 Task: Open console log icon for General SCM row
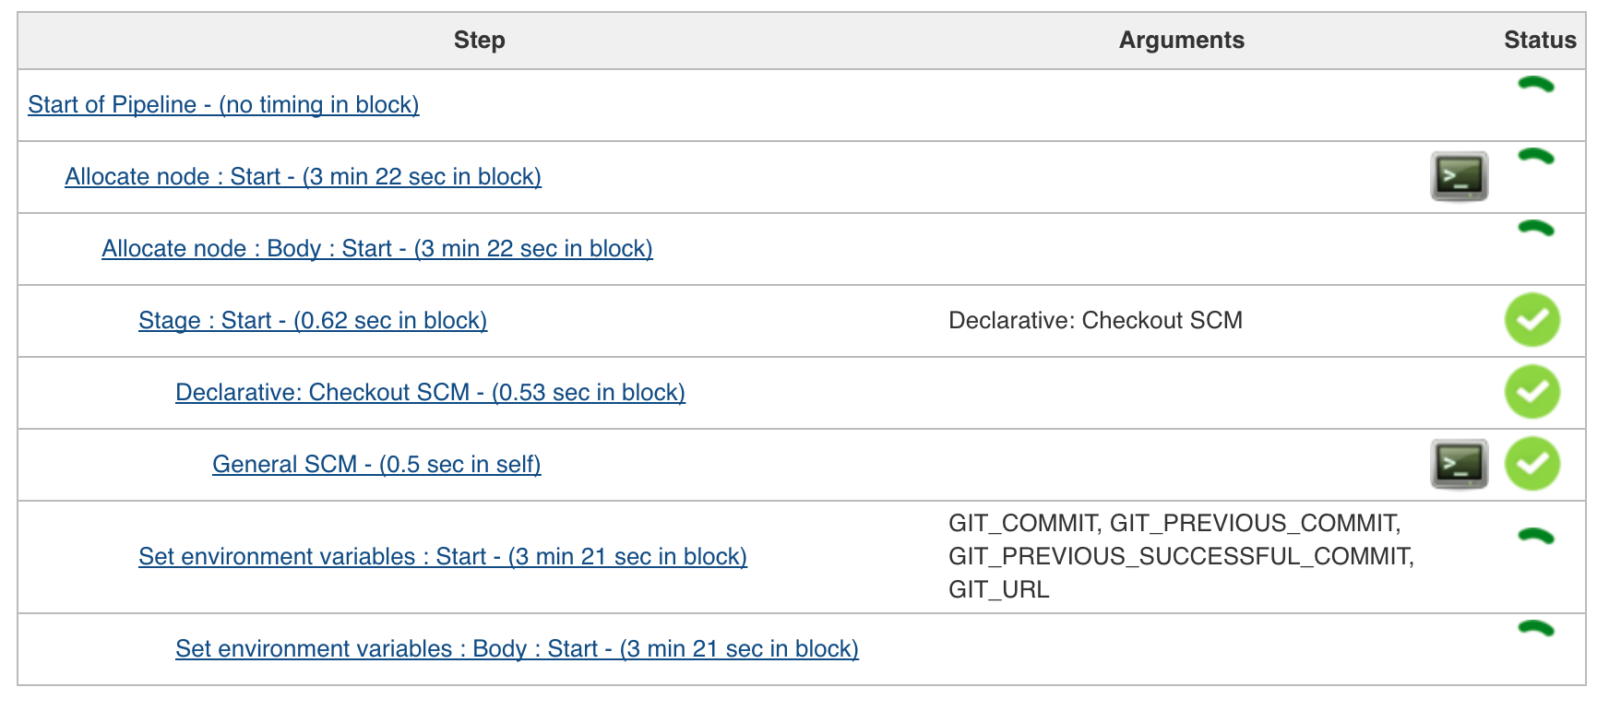coord(1459,464)
